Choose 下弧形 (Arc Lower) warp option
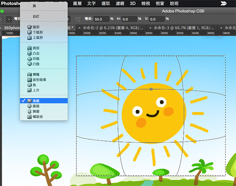Screen dimensions: 236x186 (38, 32)
